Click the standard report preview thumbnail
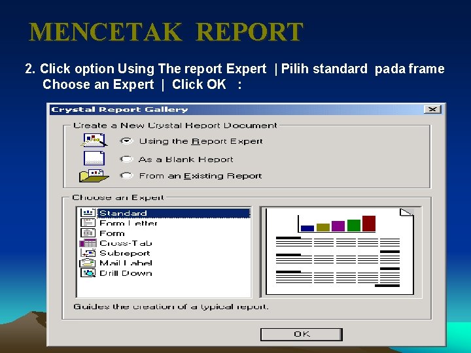Image resolution: width=471 pixels, height=353 pixels. (x=340, y=252)
